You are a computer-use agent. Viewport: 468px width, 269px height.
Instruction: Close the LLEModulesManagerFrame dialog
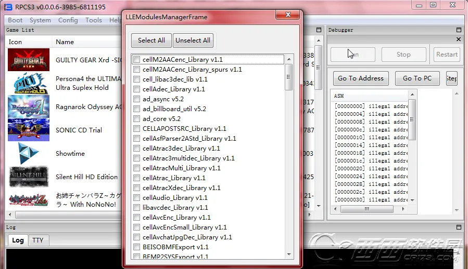click(288, 15)
